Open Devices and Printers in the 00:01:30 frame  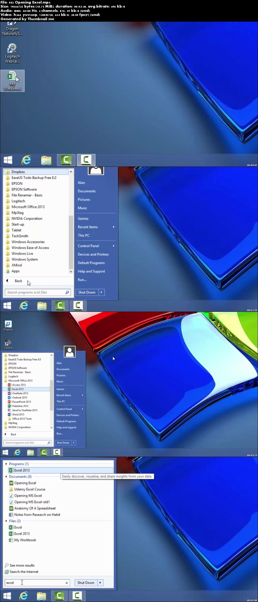point(93,254)
